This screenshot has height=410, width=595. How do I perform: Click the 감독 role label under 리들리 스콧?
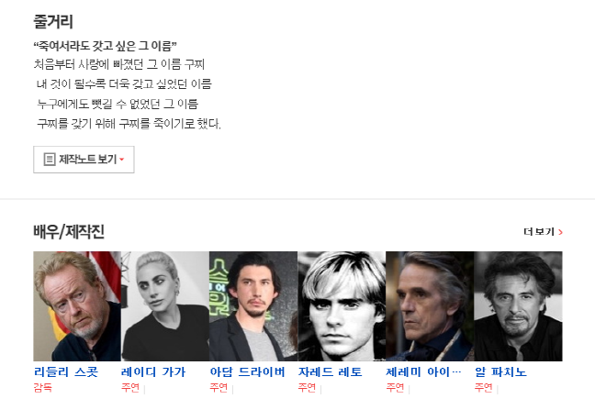[42, 388]
